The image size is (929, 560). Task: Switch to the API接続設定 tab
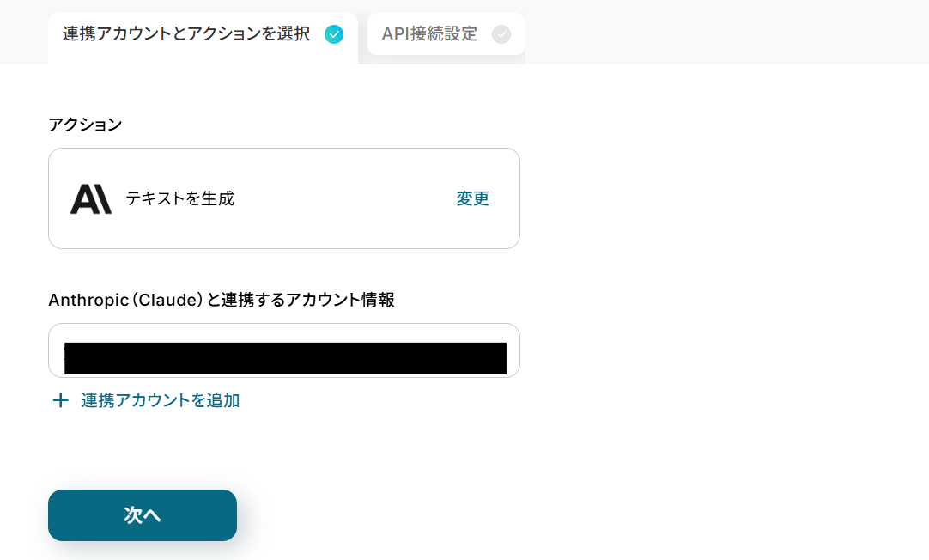tap(429, 34)
